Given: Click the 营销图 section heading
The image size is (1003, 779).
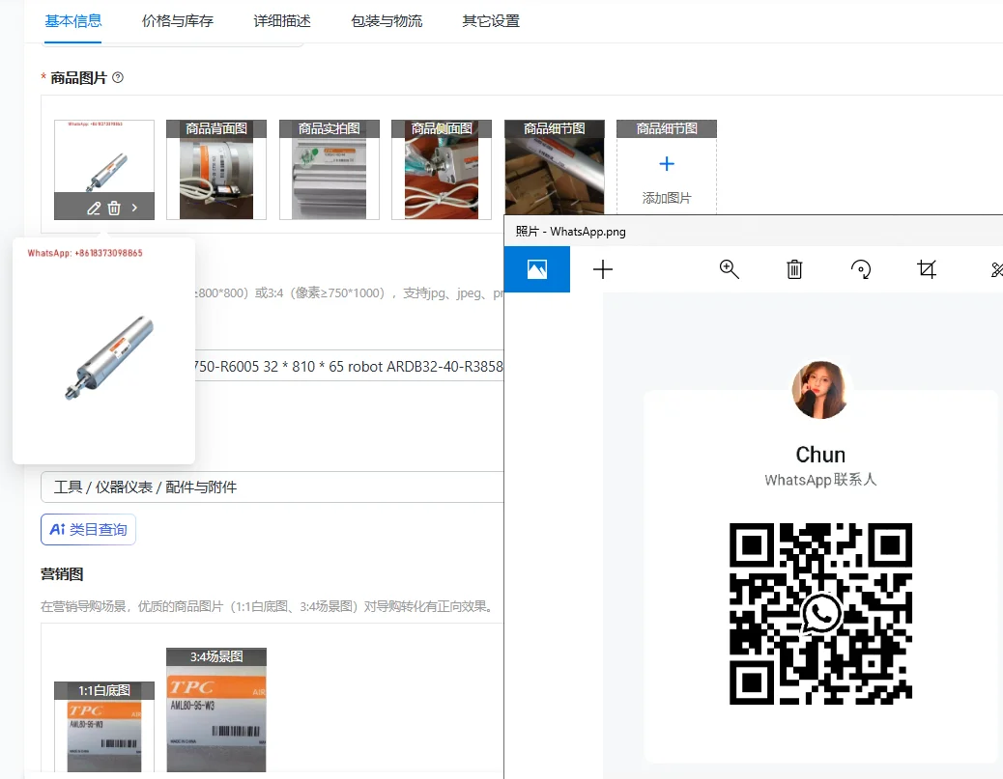Looking at the screenshot, I should tap(62, 573).
